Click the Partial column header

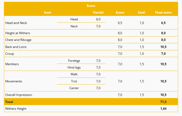click(98, 13)
